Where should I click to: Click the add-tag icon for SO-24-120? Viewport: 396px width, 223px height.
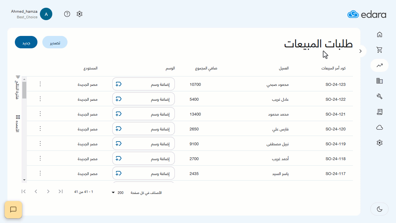(x=118, y=129)
